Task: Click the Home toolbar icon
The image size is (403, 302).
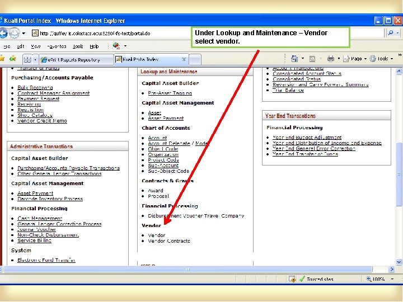Action: tap(294, 59)
